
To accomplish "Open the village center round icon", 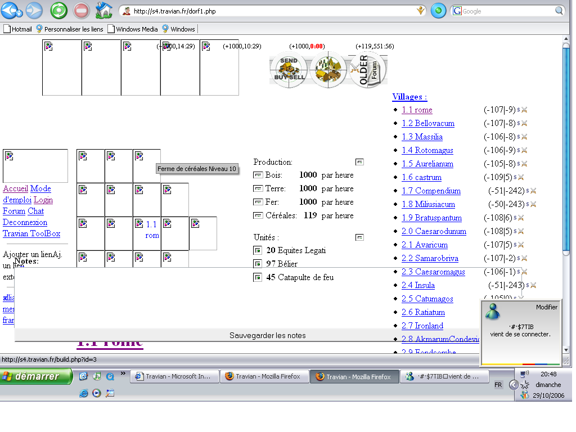I will tap(328, 69).
